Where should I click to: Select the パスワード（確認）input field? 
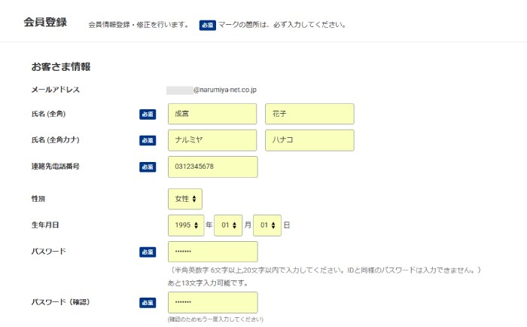(x=213, y=302)
